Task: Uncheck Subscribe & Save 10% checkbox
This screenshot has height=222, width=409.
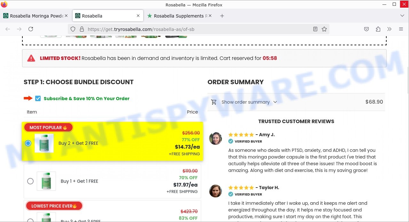Action: (x=38, y=98)
